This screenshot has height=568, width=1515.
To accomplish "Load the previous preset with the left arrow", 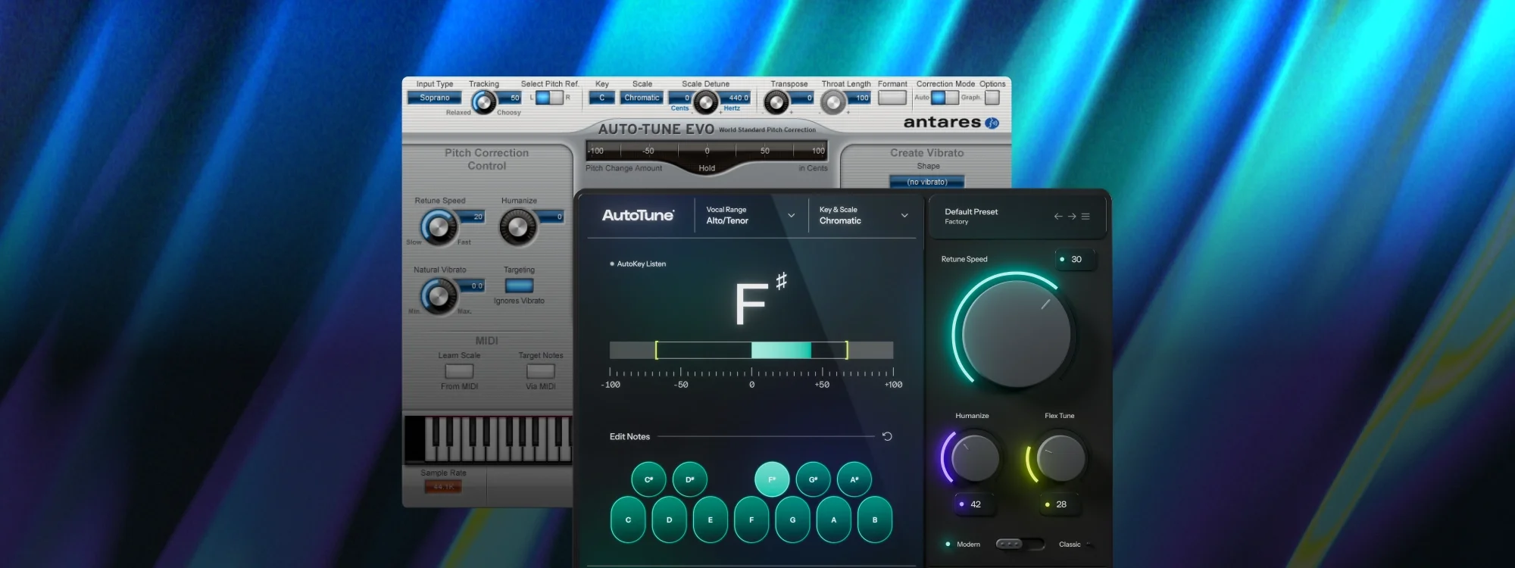I will tap(1058, 217).
